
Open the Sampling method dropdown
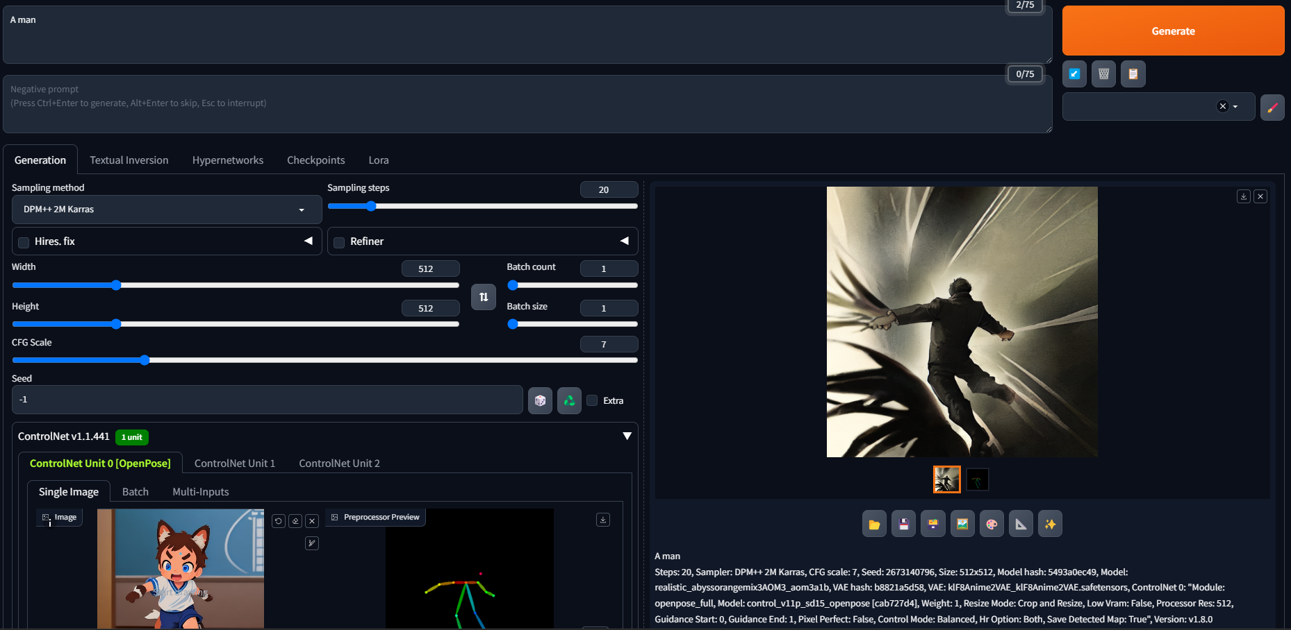click(x=167, y=210)
